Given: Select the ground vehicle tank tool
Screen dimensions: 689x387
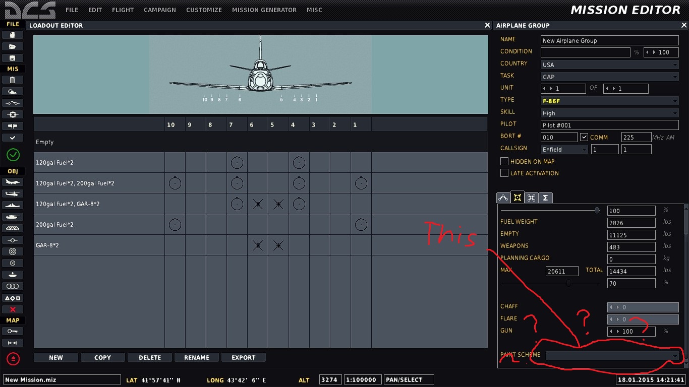Looking at the screenshot, I should click(x=13, y=217).
